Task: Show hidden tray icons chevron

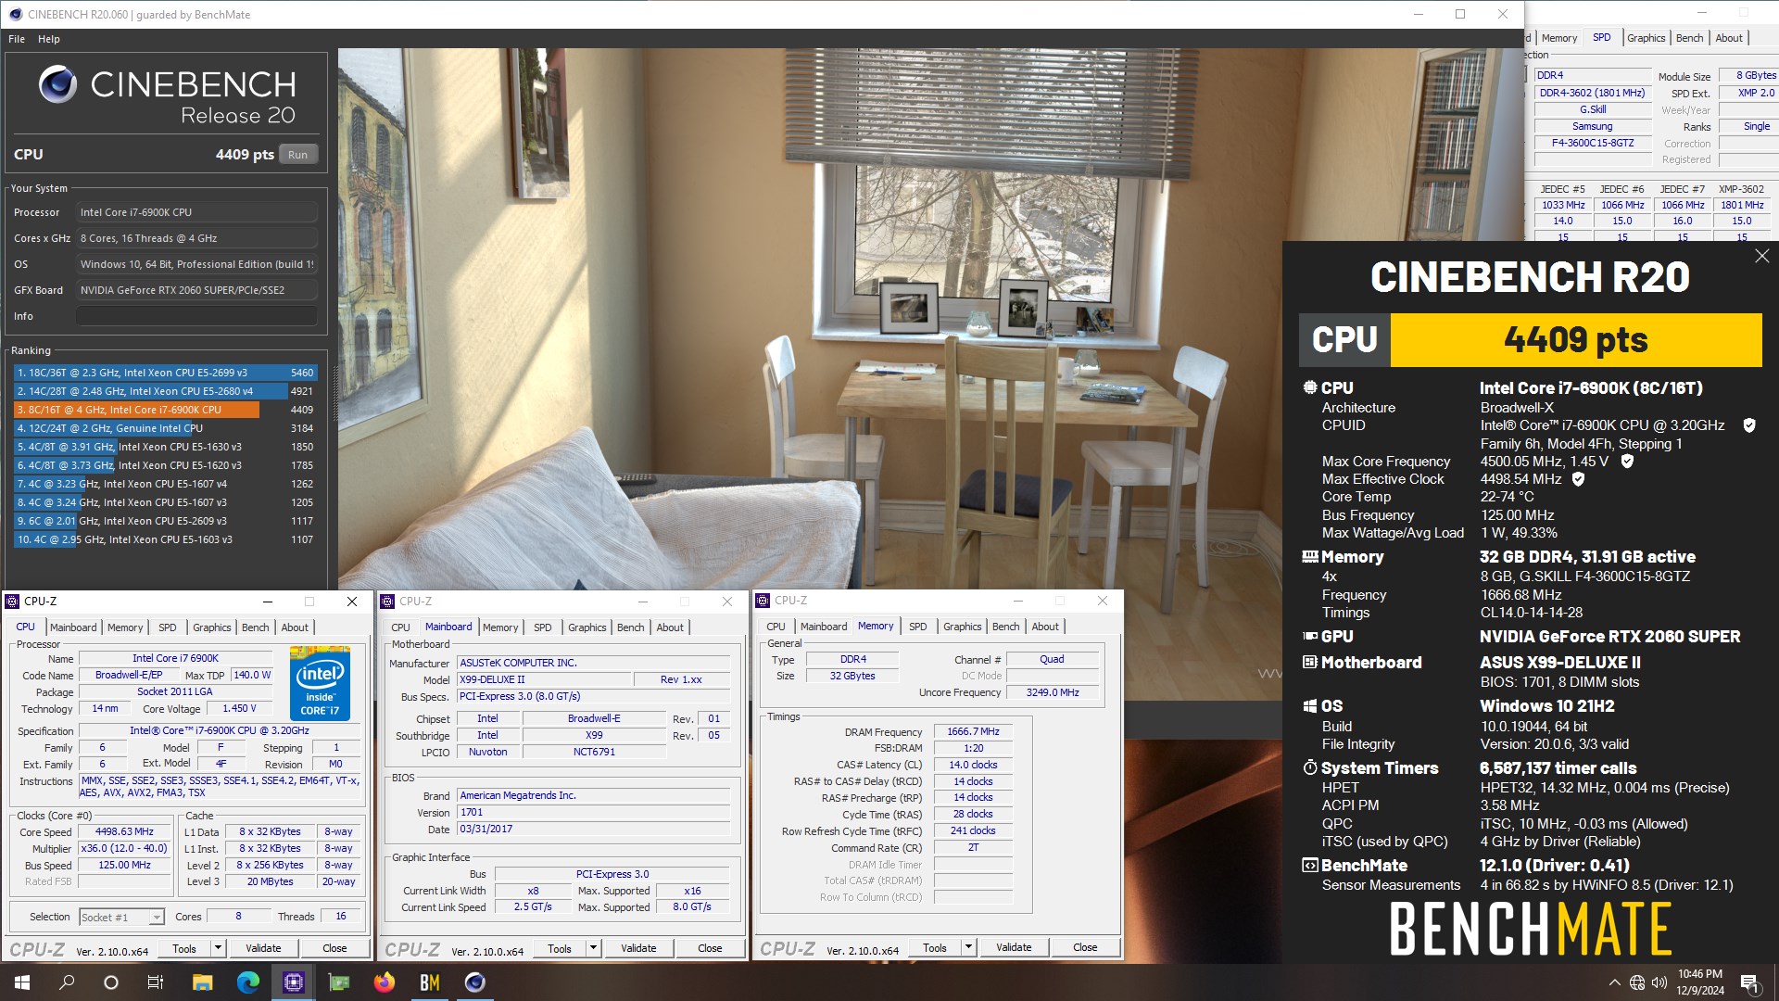Action: (1614, 982)
